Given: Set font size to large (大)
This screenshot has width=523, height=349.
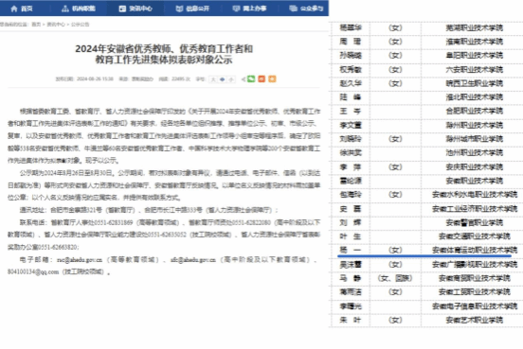Looking at the screenshot, I should (213, 79).
